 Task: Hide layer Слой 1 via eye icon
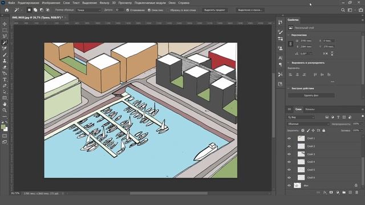click(x=289, y=138)
